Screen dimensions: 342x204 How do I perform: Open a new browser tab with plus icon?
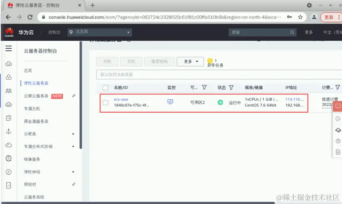click(x=93, y=5)
